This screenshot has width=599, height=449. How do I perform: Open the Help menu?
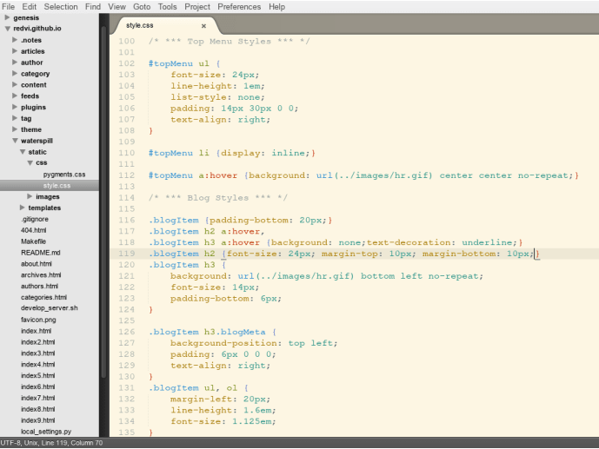tap(276, 7)
